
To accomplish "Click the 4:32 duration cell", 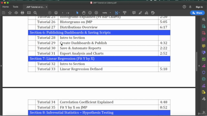I will click(x=164, y=43).
